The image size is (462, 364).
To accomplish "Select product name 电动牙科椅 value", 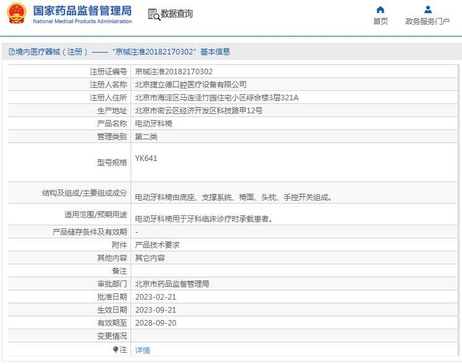I will point(153,124).
